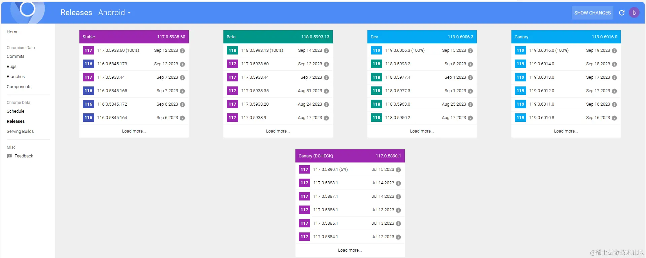Open info icon for 116.0.5845.164 row

(x=182, y=118)
